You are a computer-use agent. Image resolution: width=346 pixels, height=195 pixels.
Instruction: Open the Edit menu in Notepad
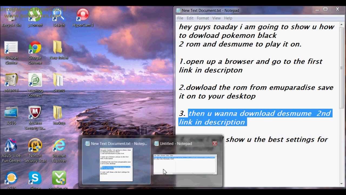click(190, 18)
